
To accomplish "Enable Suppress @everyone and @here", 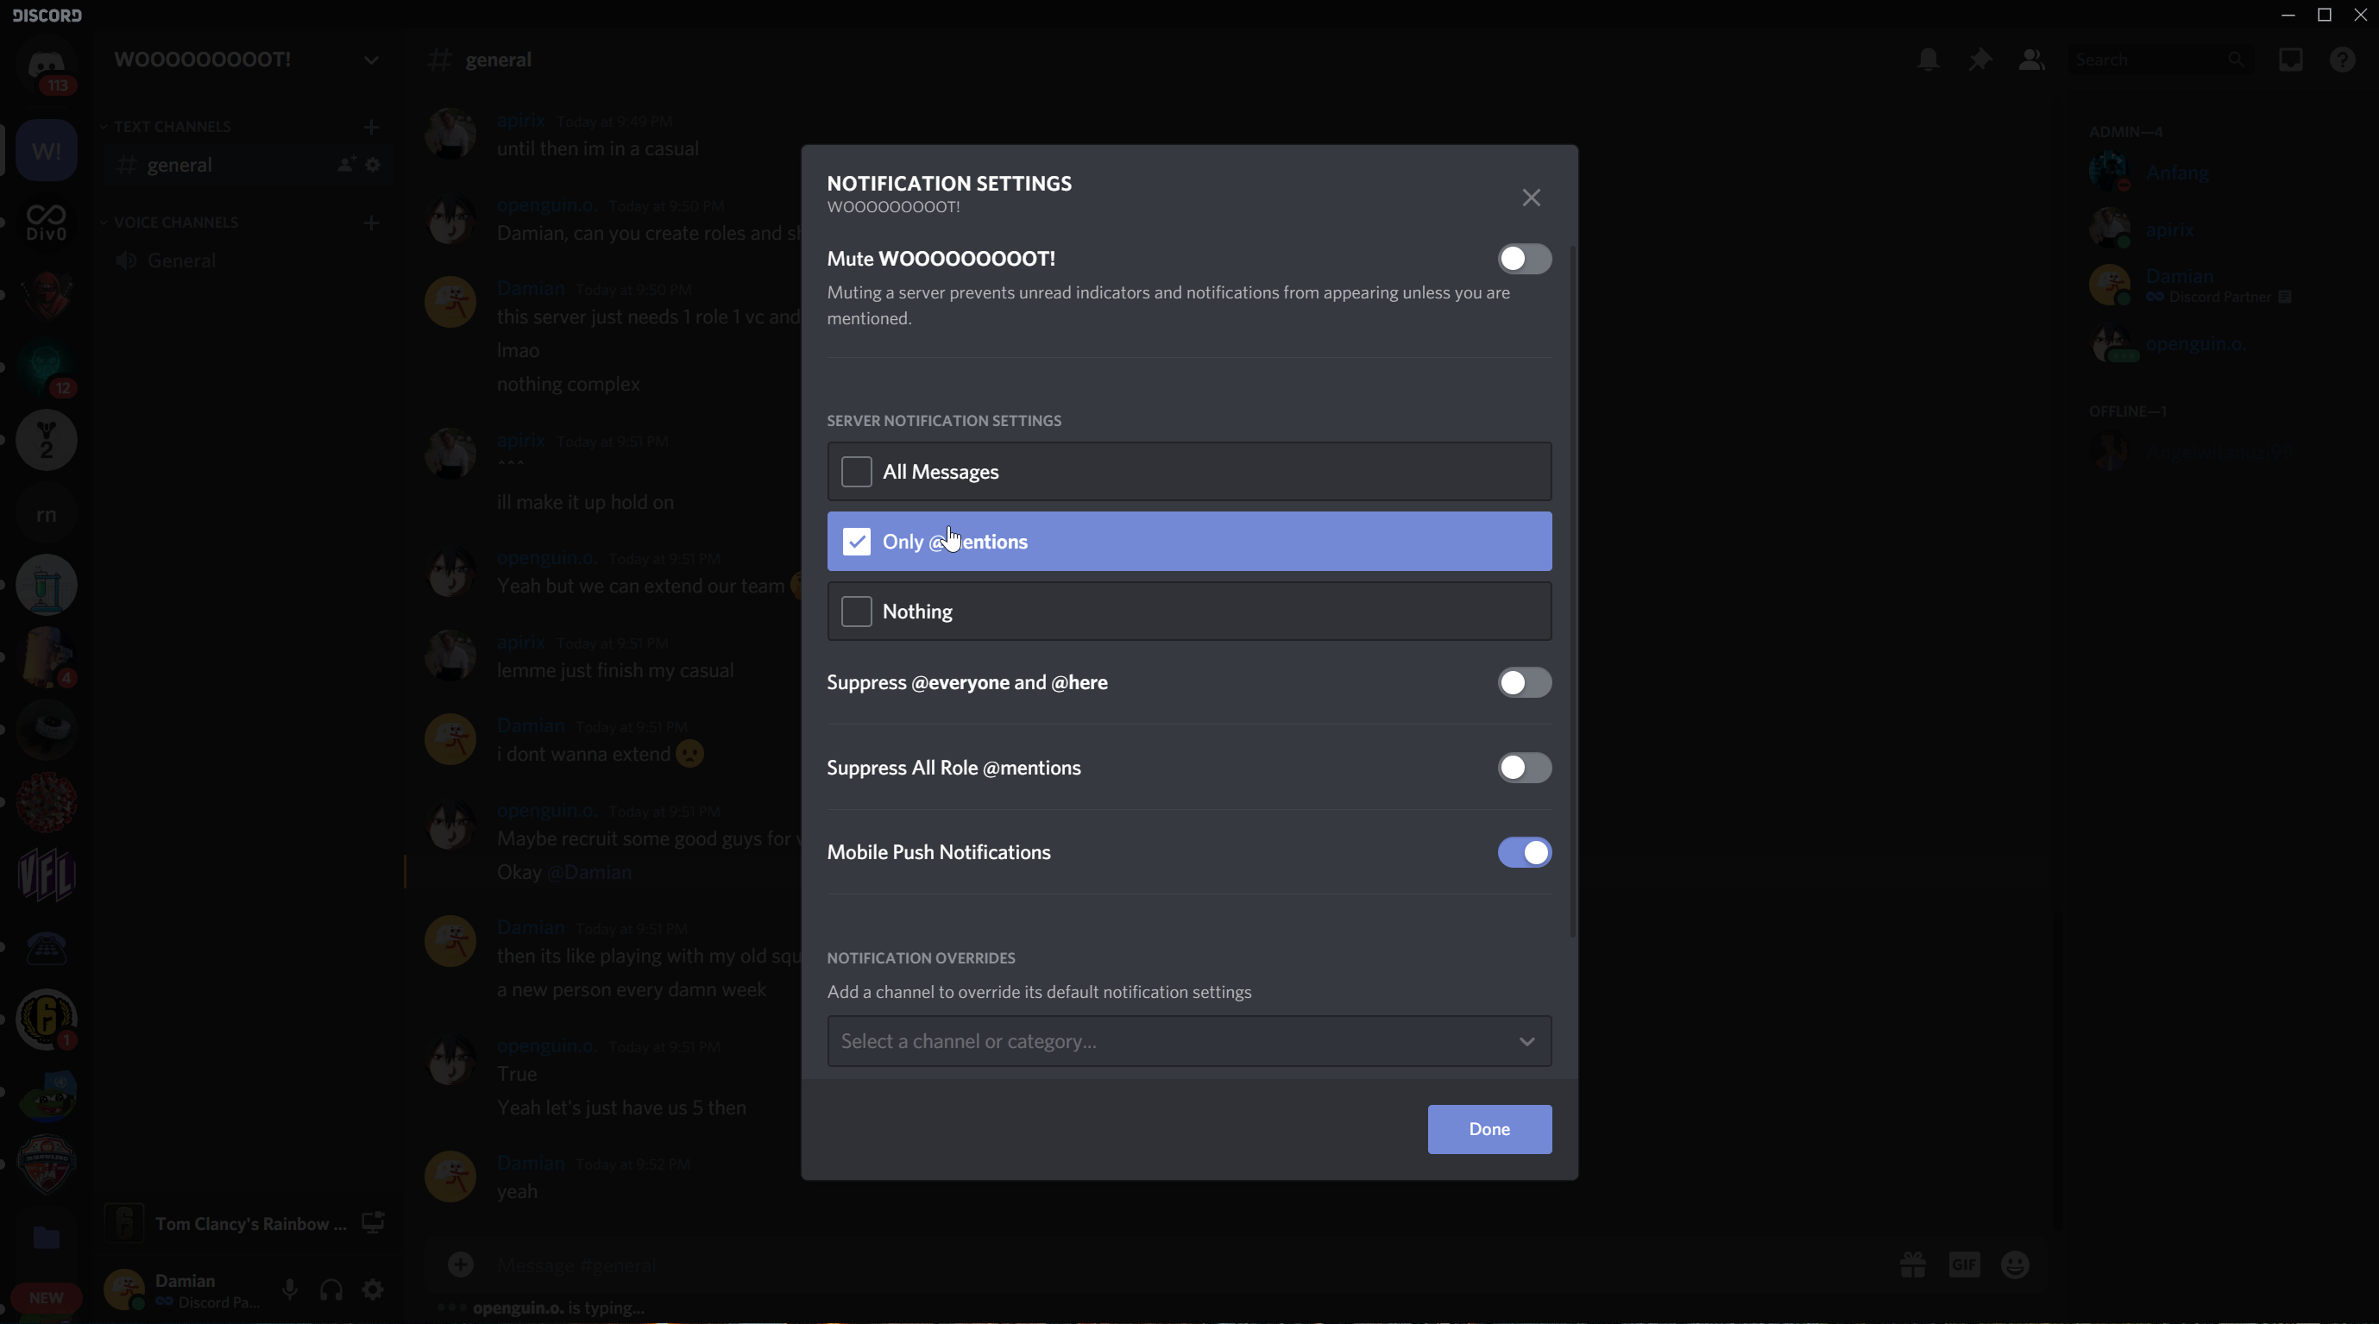I will [1524, 682].
